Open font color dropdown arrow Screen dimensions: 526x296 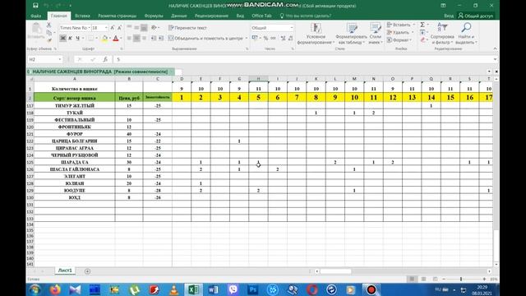coord(121,39)
